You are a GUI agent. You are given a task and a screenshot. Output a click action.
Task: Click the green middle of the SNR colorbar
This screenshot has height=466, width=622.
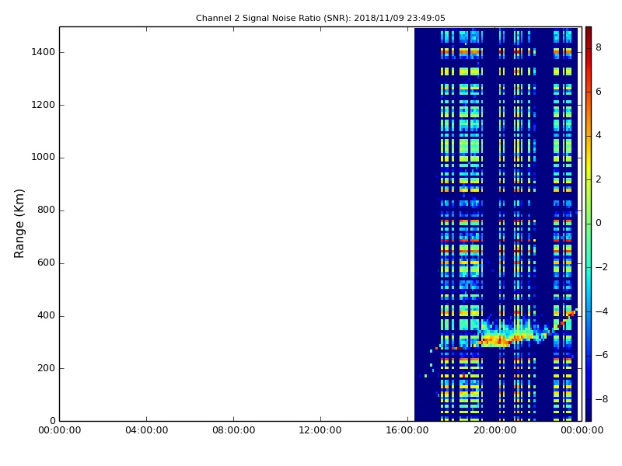(x=589, y=224)
